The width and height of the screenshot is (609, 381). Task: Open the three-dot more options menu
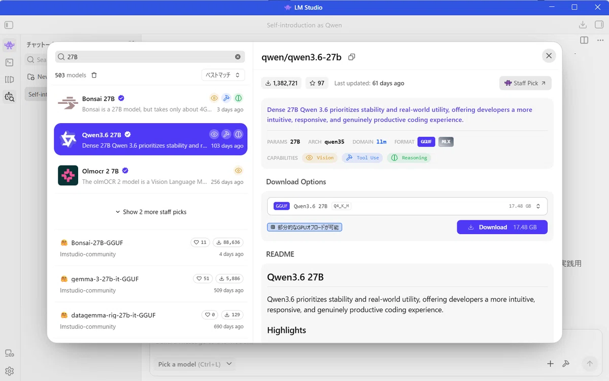point(600,40)
